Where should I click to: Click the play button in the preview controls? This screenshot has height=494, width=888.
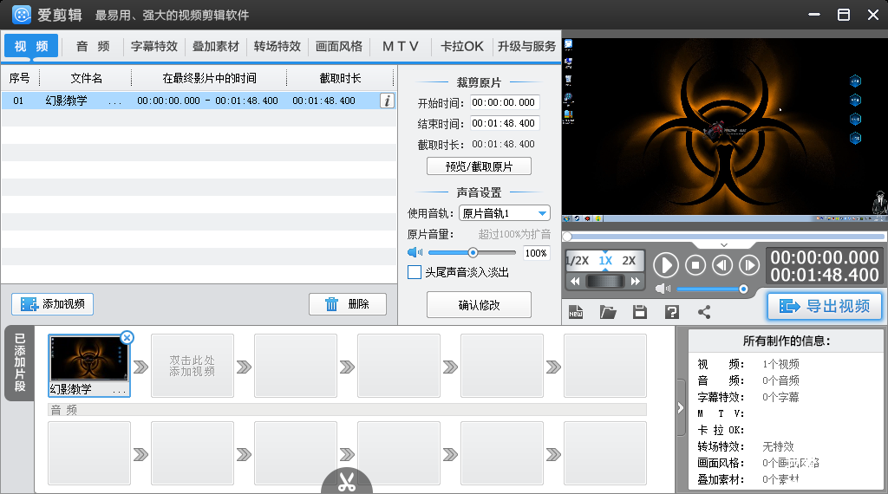pyautogui.click(x=666, y=265)
